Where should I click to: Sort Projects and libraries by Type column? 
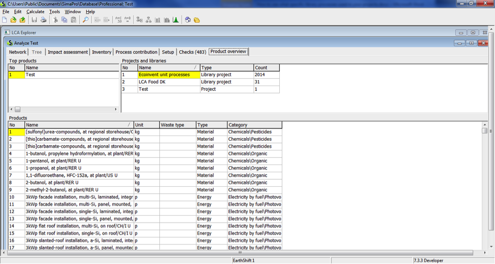coord(226,68)
